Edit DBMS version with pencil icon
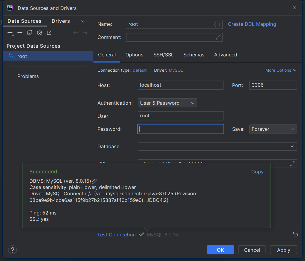This screenshot has height=261, width=305. pyautogui.click(x=94, y=181)
